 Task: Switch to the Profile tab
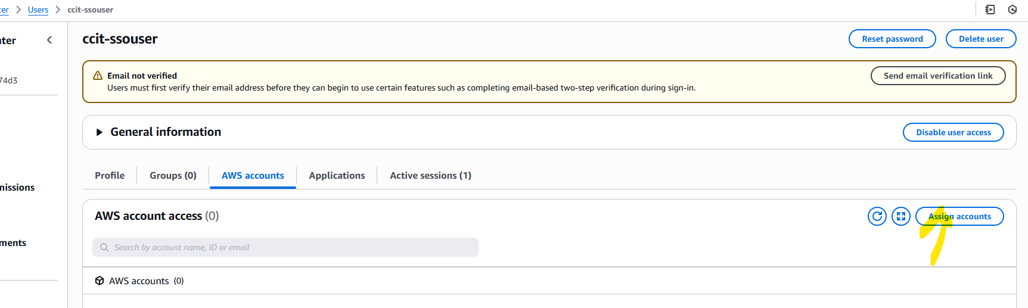point(110,175)
